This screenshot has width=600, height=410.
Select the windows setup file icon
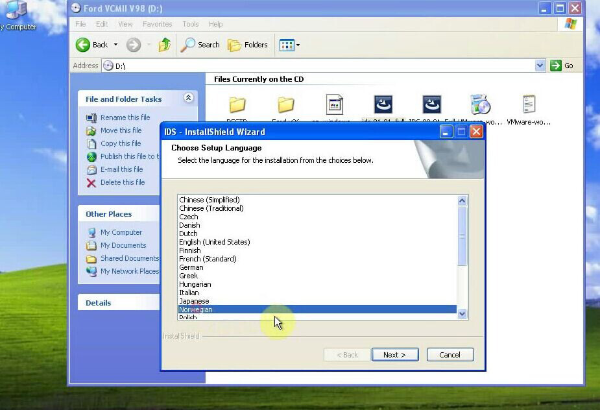(x=335, y=104)
